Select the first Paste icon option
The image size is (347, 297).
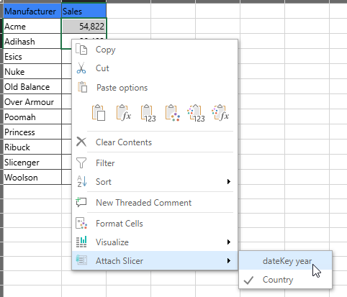click(x=99, y=113)
